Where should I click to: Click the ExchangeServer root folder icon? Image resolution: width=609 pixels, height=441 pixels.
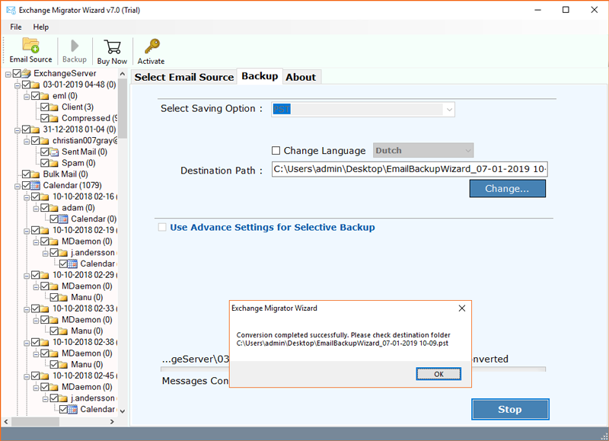(26, 73)
